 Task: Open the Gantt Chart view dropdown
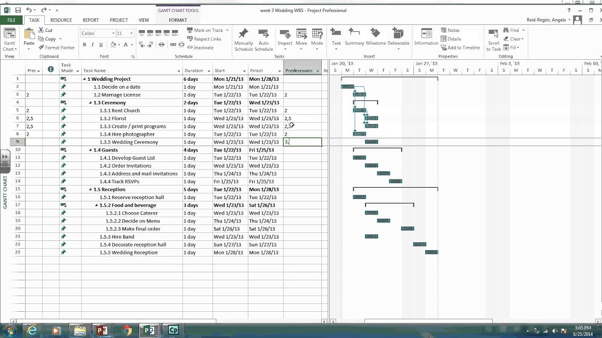pyautogui.click(x=9, y=39)
